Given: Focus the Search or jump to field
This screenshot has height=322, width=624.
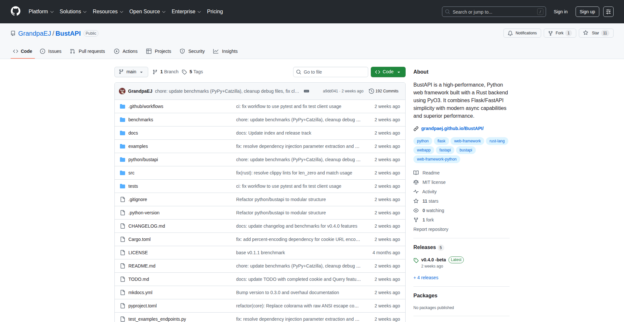Looking at the screenshot, I should click(x=494, y=12).
